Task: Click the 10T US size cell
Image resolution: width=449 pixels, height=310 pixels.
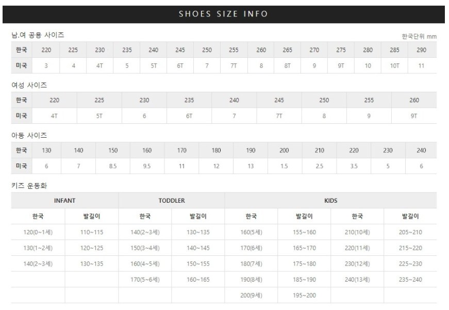Action: pos(394,66)
